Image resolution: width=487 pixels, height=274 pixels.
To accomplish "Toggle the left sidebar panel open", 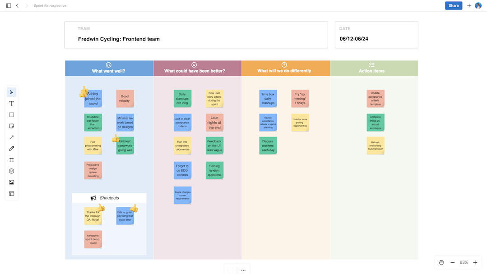I will coord(8,6).
